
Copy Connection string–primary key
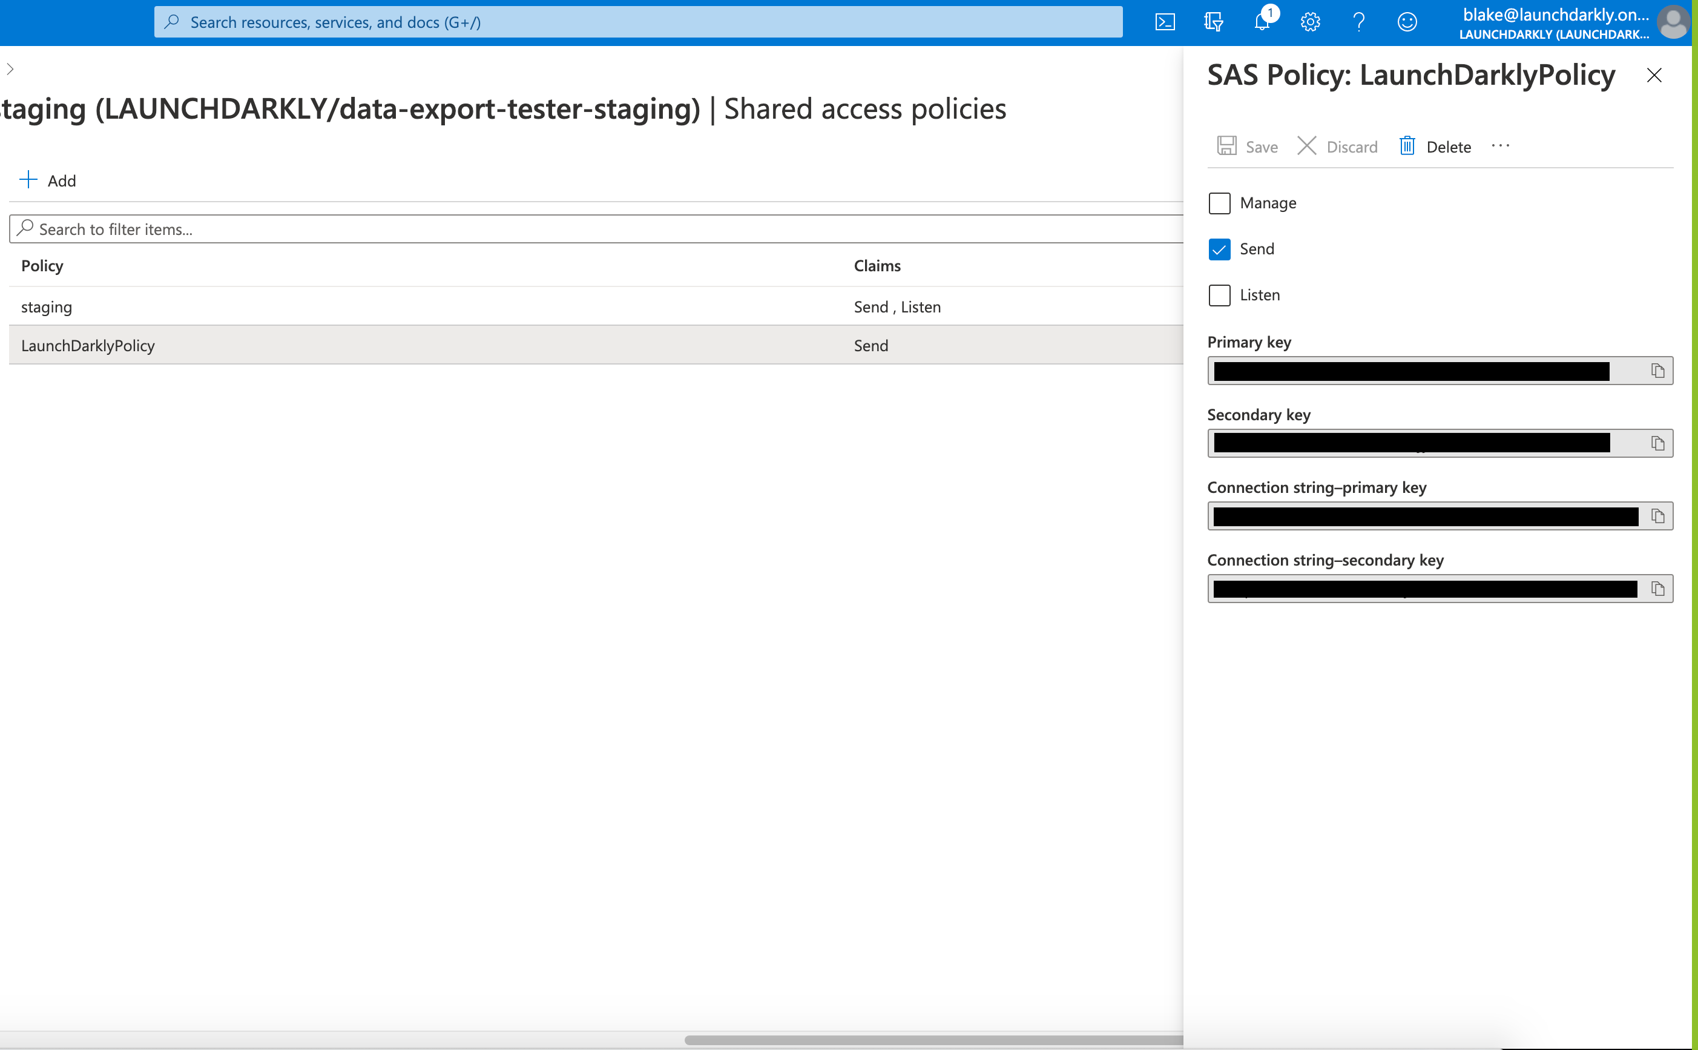1657,516
